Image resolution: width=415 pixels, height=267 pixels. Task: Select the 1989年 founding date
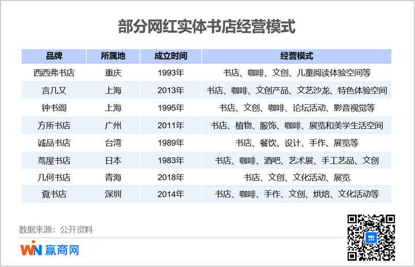pyautogui.click(x=171, y=143)
